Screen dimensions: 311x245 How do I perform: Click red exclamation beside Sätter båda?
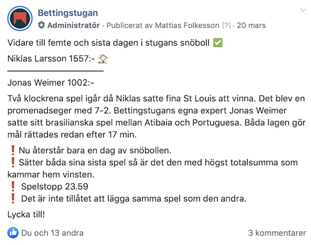(x=13, y=163)
